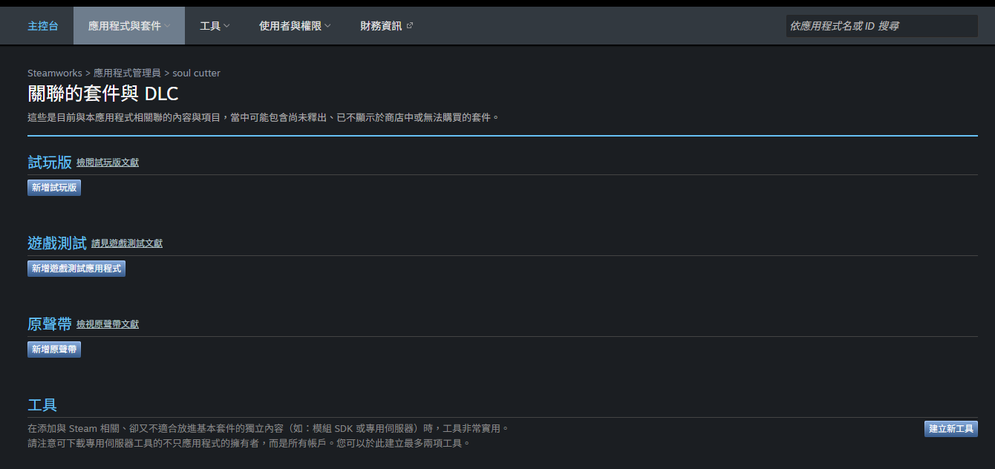
Task: Open the 檢視原聲帶文獻 documentation link
Action: point(108,324)
